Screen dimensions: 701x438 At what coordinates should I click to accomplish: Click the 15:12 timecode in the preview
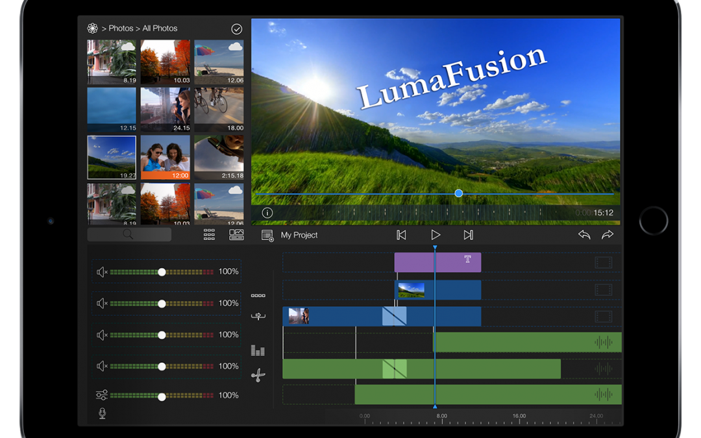pos(603,213)
